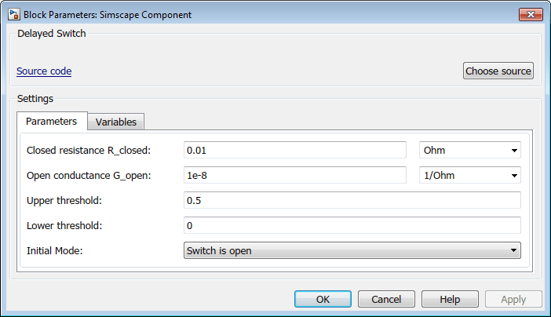Switch to the Variables tab
The image size is (551, 317).
[x=116, y=122]
